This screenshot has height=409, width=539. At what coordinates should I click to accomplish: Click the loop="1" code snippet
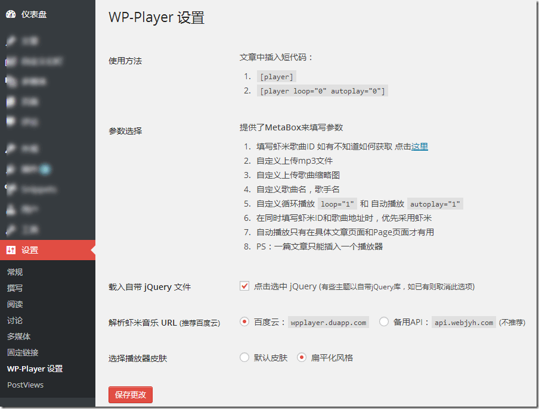pos(337,204)
